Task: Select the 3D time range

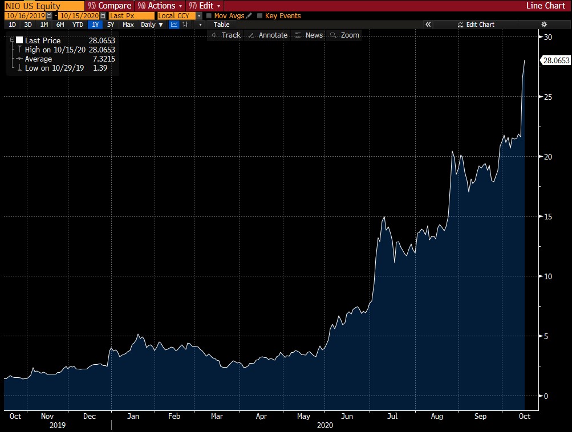Action: click(x=28, y=25)
